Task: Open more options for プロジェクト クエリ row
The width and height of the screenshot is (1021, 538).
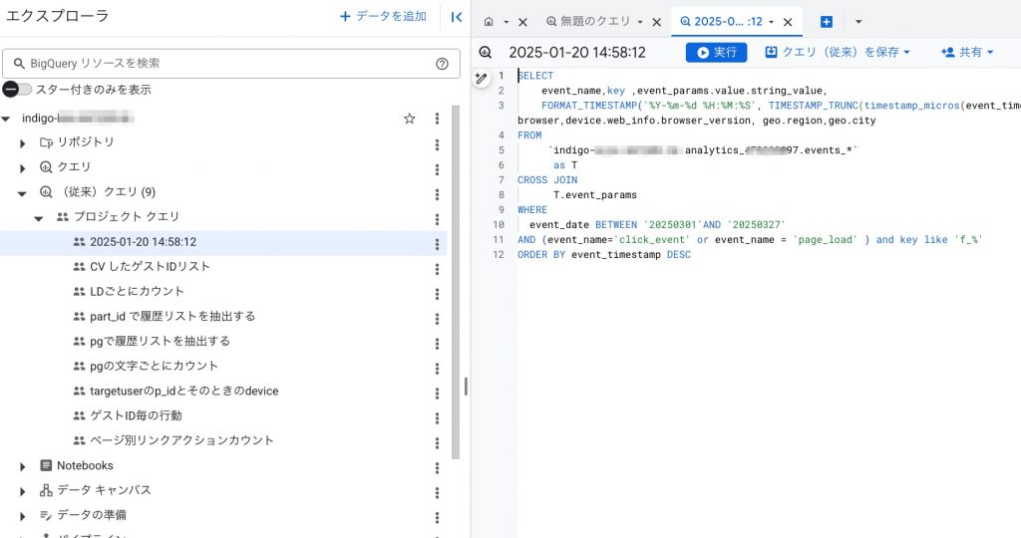Action: point(437,219)
